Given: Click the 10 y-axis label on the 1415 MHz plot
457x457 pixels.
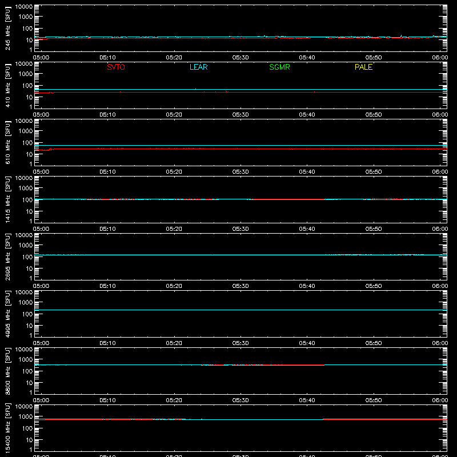Looking at the screenshot, I should coord(29,211).
